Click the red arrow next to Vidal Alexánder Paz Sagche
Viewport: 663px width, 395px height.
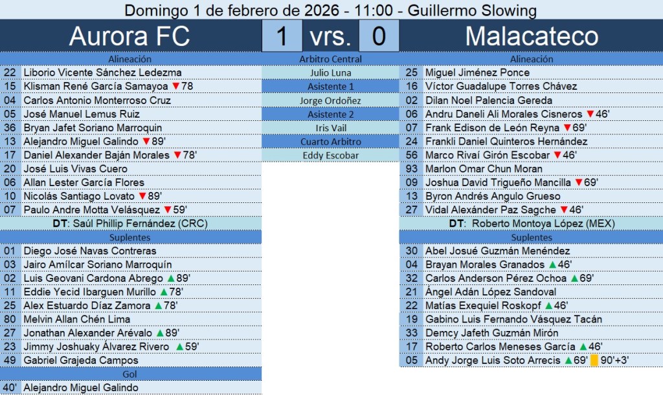(563, 210)
